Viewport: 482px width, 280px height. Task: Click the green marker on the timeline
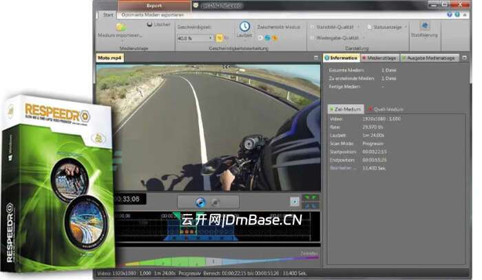coord(176,215)
